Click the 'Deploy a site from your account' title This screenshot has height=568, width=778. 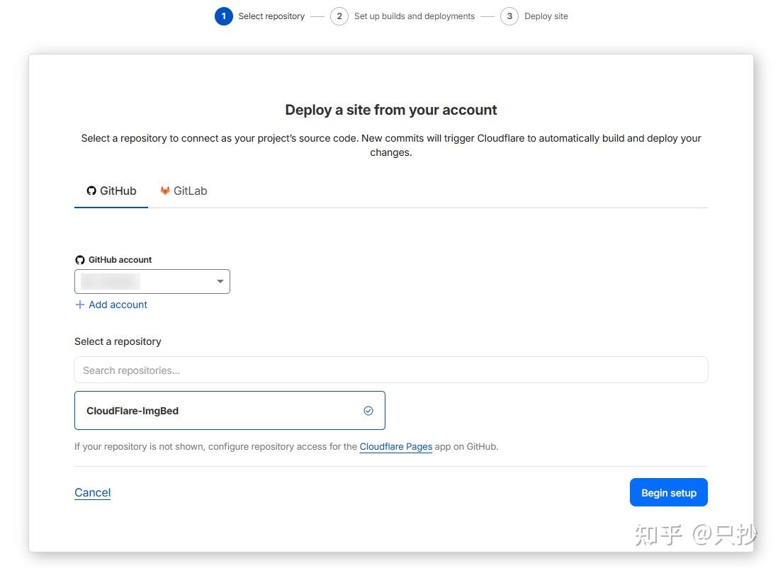click(391, 110)
